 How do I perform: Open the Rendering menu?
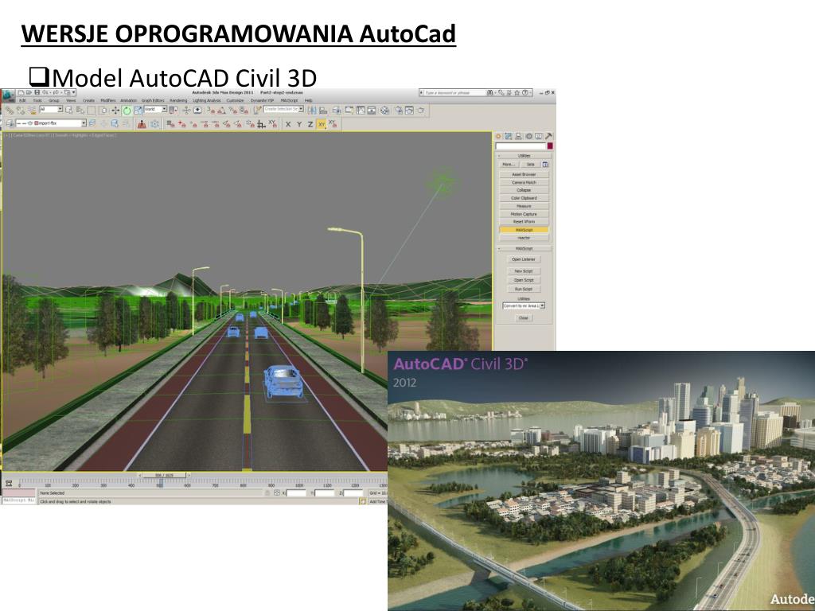pyautogui.click(x=178, y=100)
